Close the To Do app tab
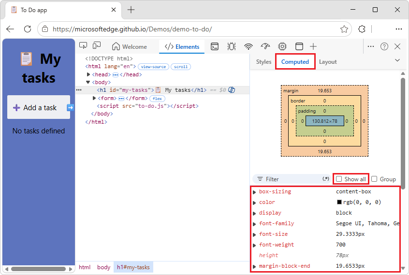Screen dimensions: 409x275 [x=114, y=10]
